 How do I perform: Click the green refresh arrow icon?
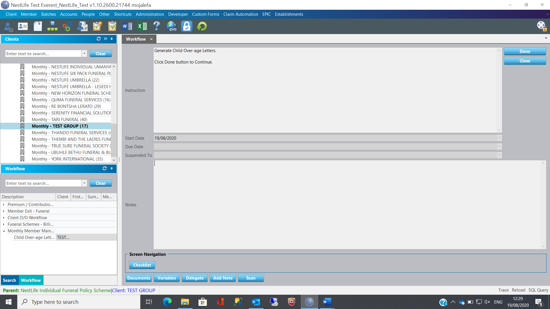point(202,27)
